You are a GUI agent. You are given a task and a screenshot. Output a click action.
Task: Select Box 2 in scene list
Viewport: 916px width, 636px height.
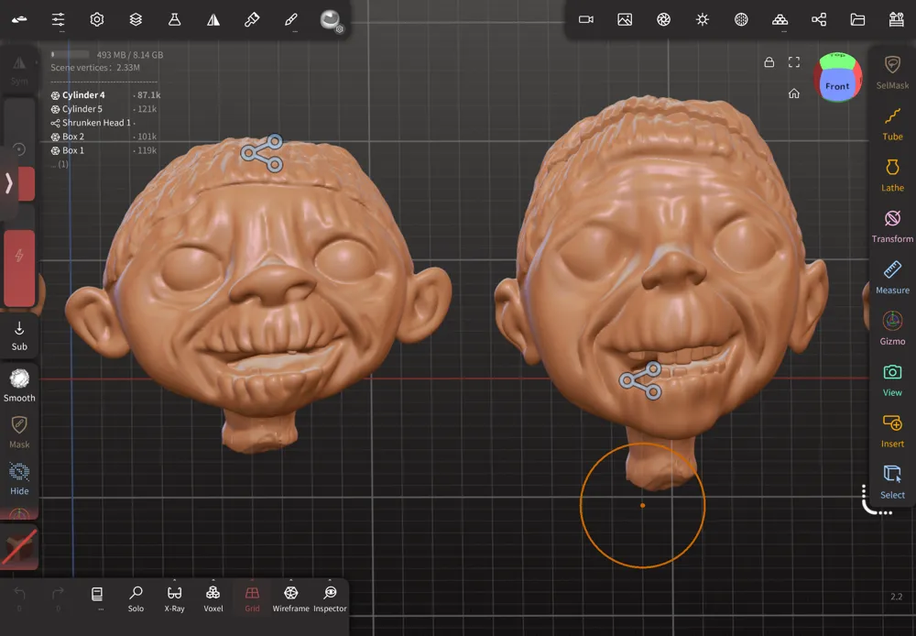click(x=105, y=137)
